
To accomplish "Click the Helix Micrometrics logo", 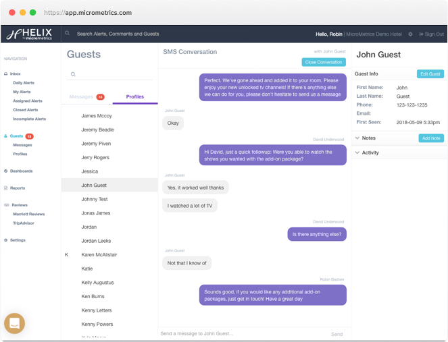I will pyautogui.click(x=30, y=34).
